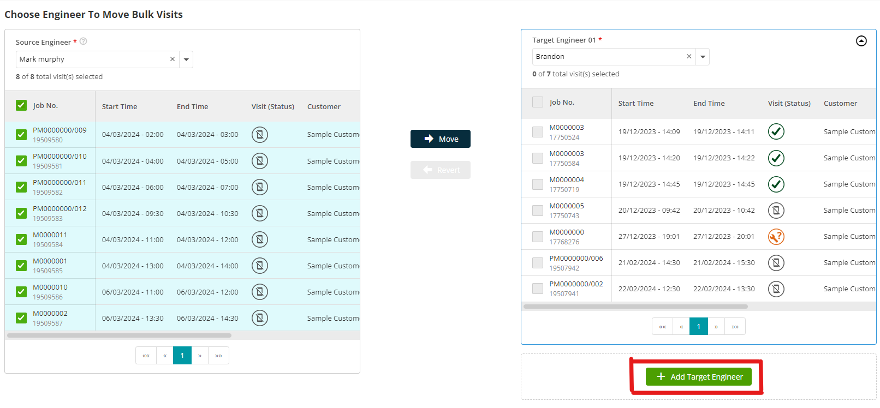Click source table horizontal scrollbar

[119, 335]
